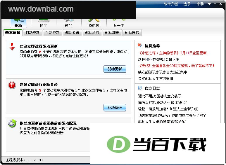
Task: Open the 驱动还原 tab
Action: (x=92, y=33)
